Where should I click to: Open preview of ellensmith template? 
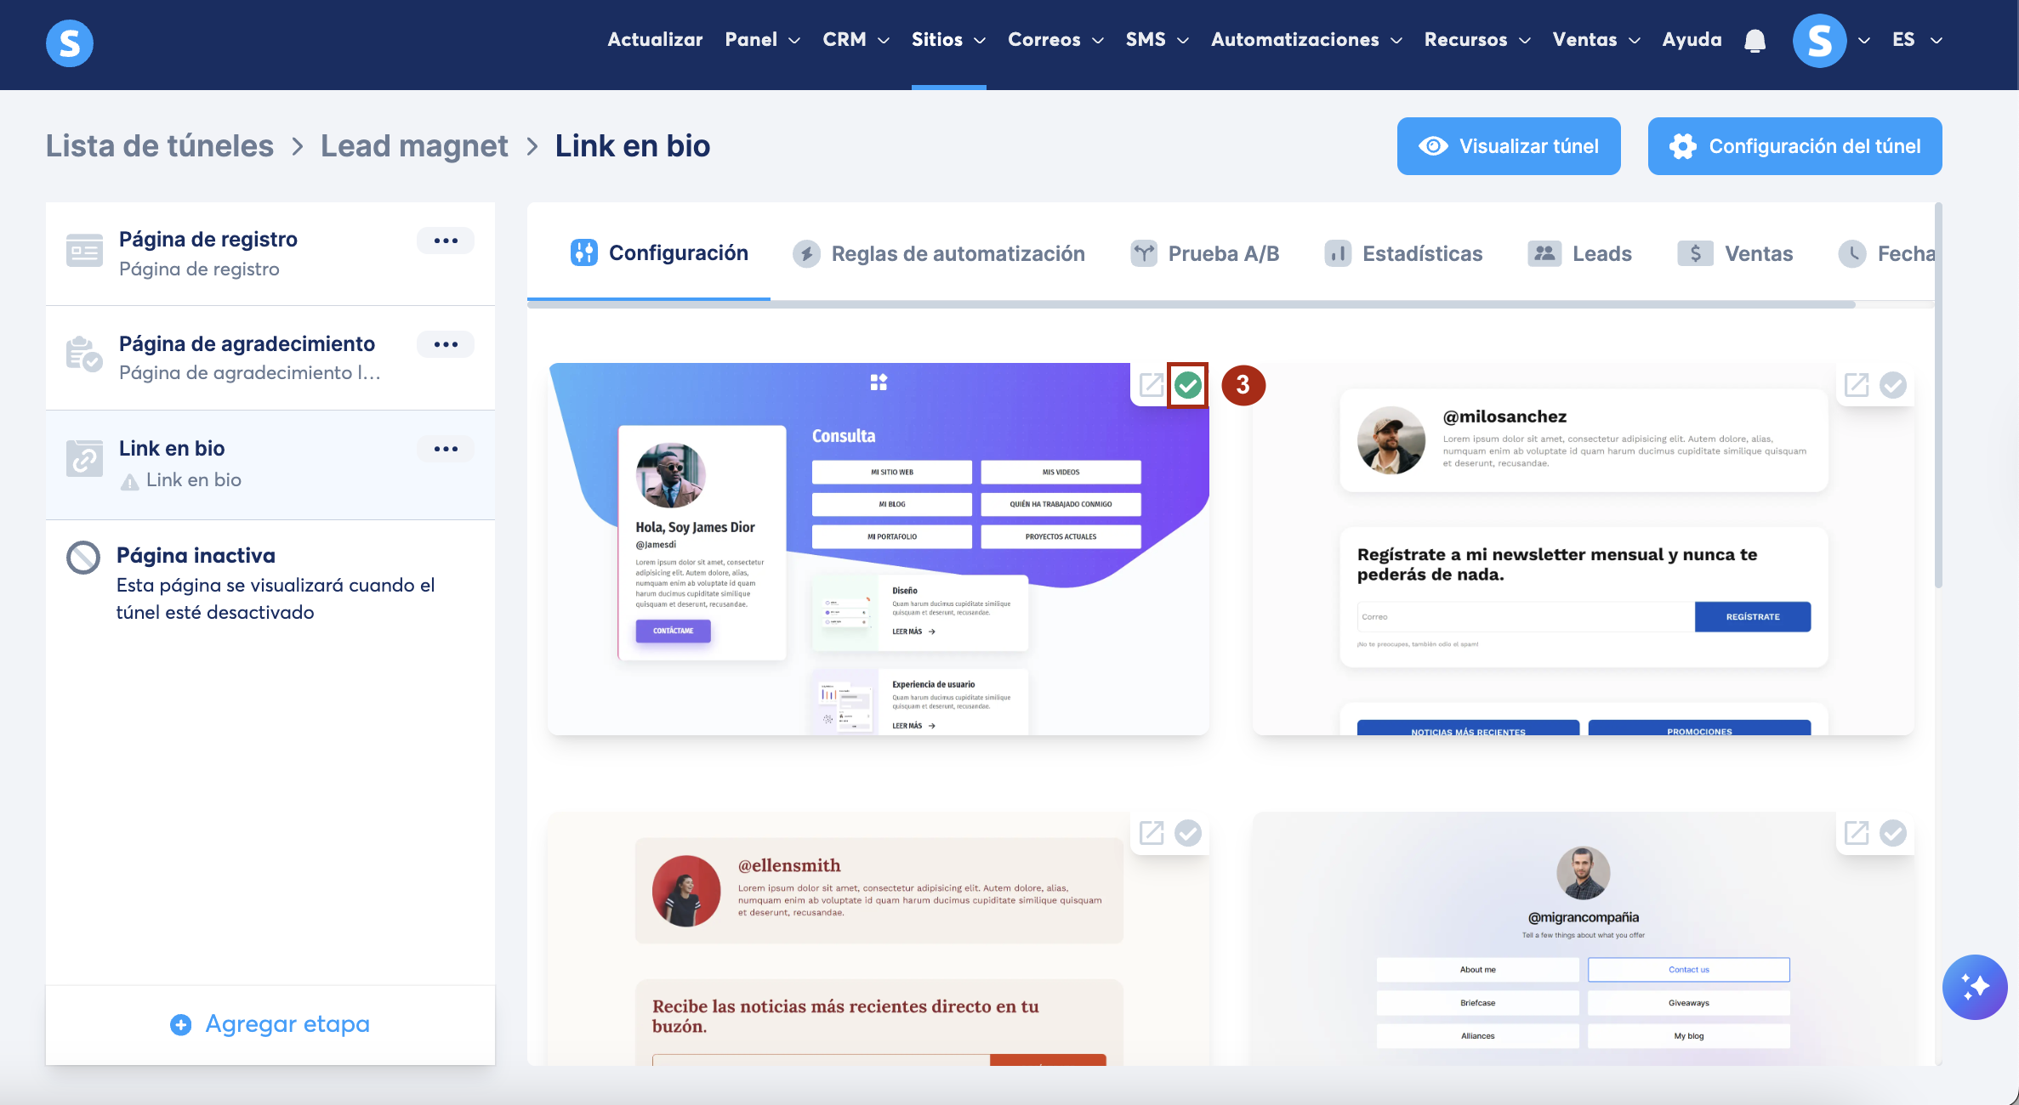click(x=1151, y=833)
